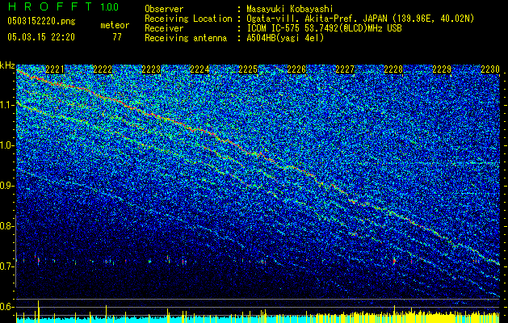Click the 2221 time marker

click(x=55, y=69)
